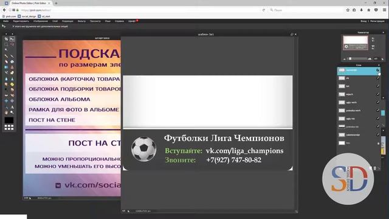
Task: Reload the page in browser
Action: click(x=263, y=10)
